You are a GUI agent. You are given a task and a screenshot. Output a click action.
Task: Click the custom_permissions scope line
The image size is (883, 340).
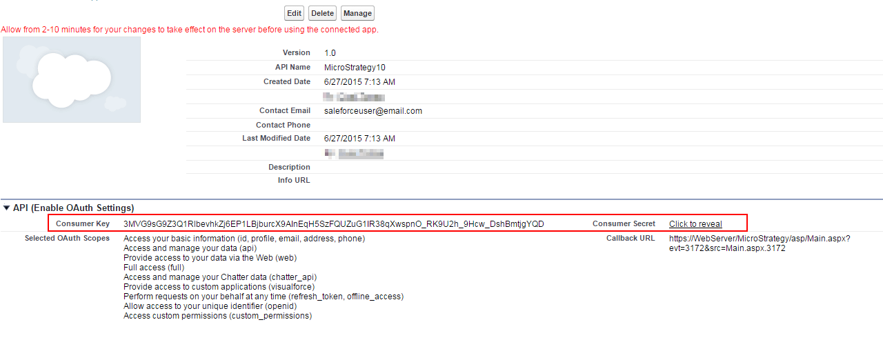click(x=217, y=316)
